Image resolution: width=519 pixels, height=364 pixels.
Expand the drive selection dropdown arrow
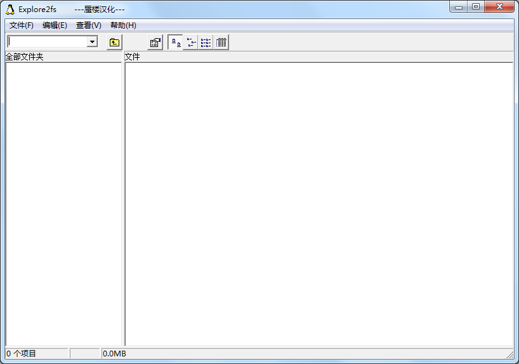coord(92,42)
